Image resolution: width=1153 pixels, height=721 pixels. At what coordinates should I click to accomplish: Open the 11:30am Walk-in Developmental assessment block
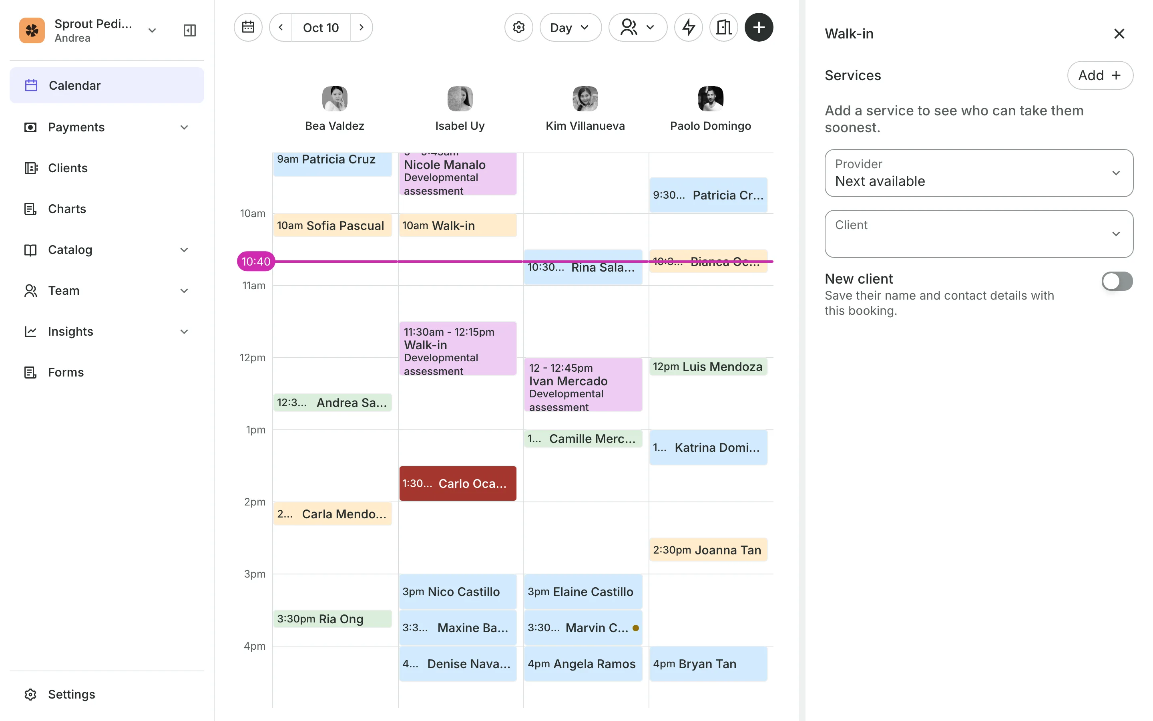[457, 348]
